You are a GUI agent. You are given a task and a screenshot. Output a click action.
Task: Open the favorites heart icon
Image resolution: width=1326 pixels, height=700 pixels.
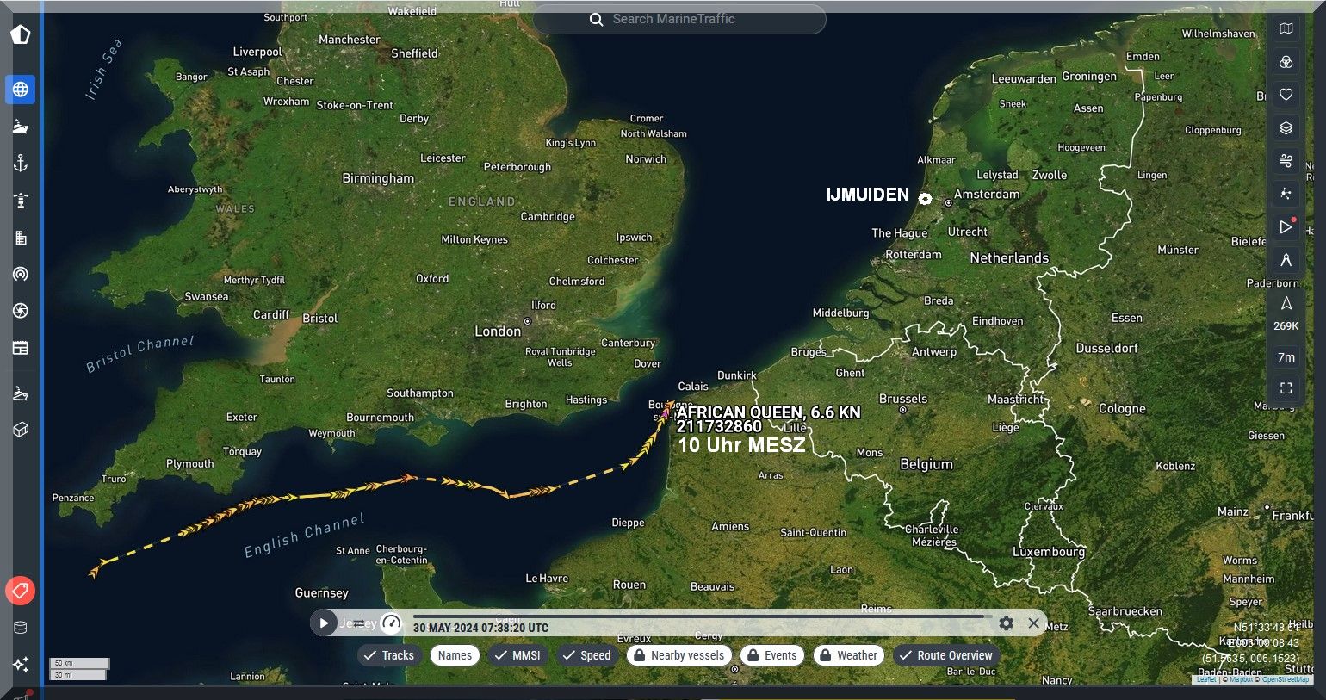point(1286,95)
